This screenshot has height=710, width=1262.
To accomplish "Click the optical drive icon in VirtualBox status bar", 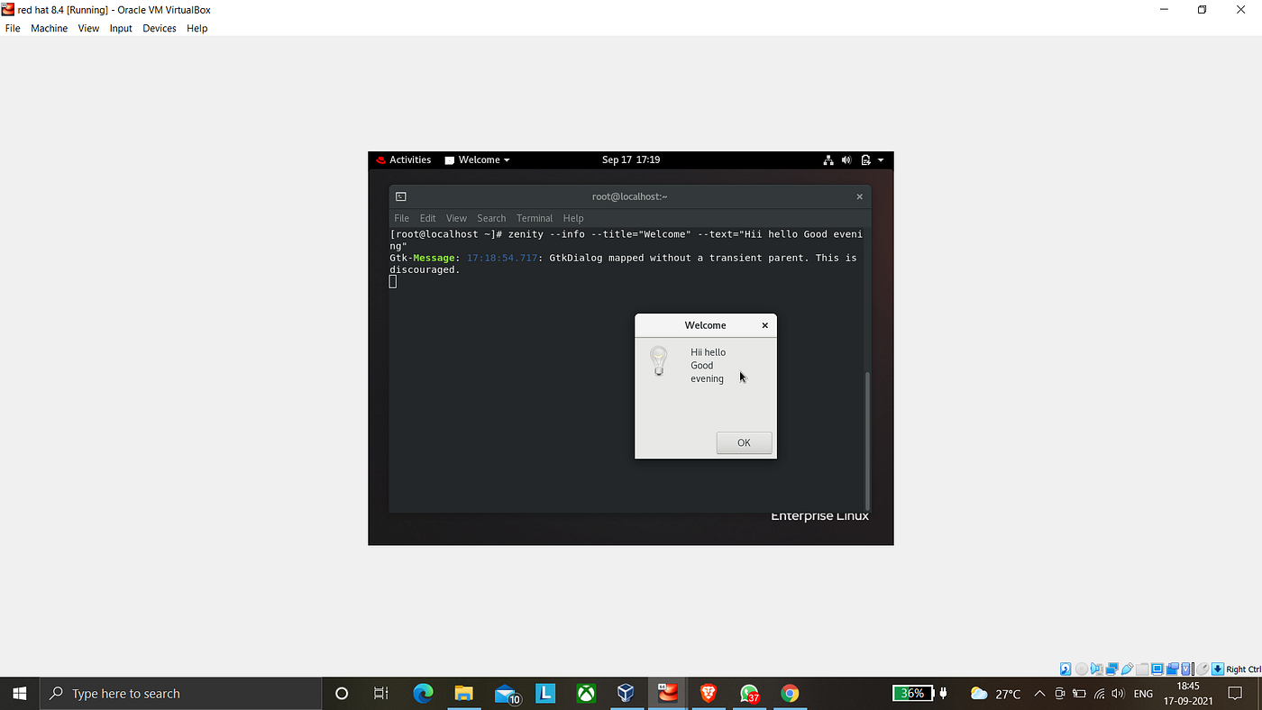I will pos(1082,669).
